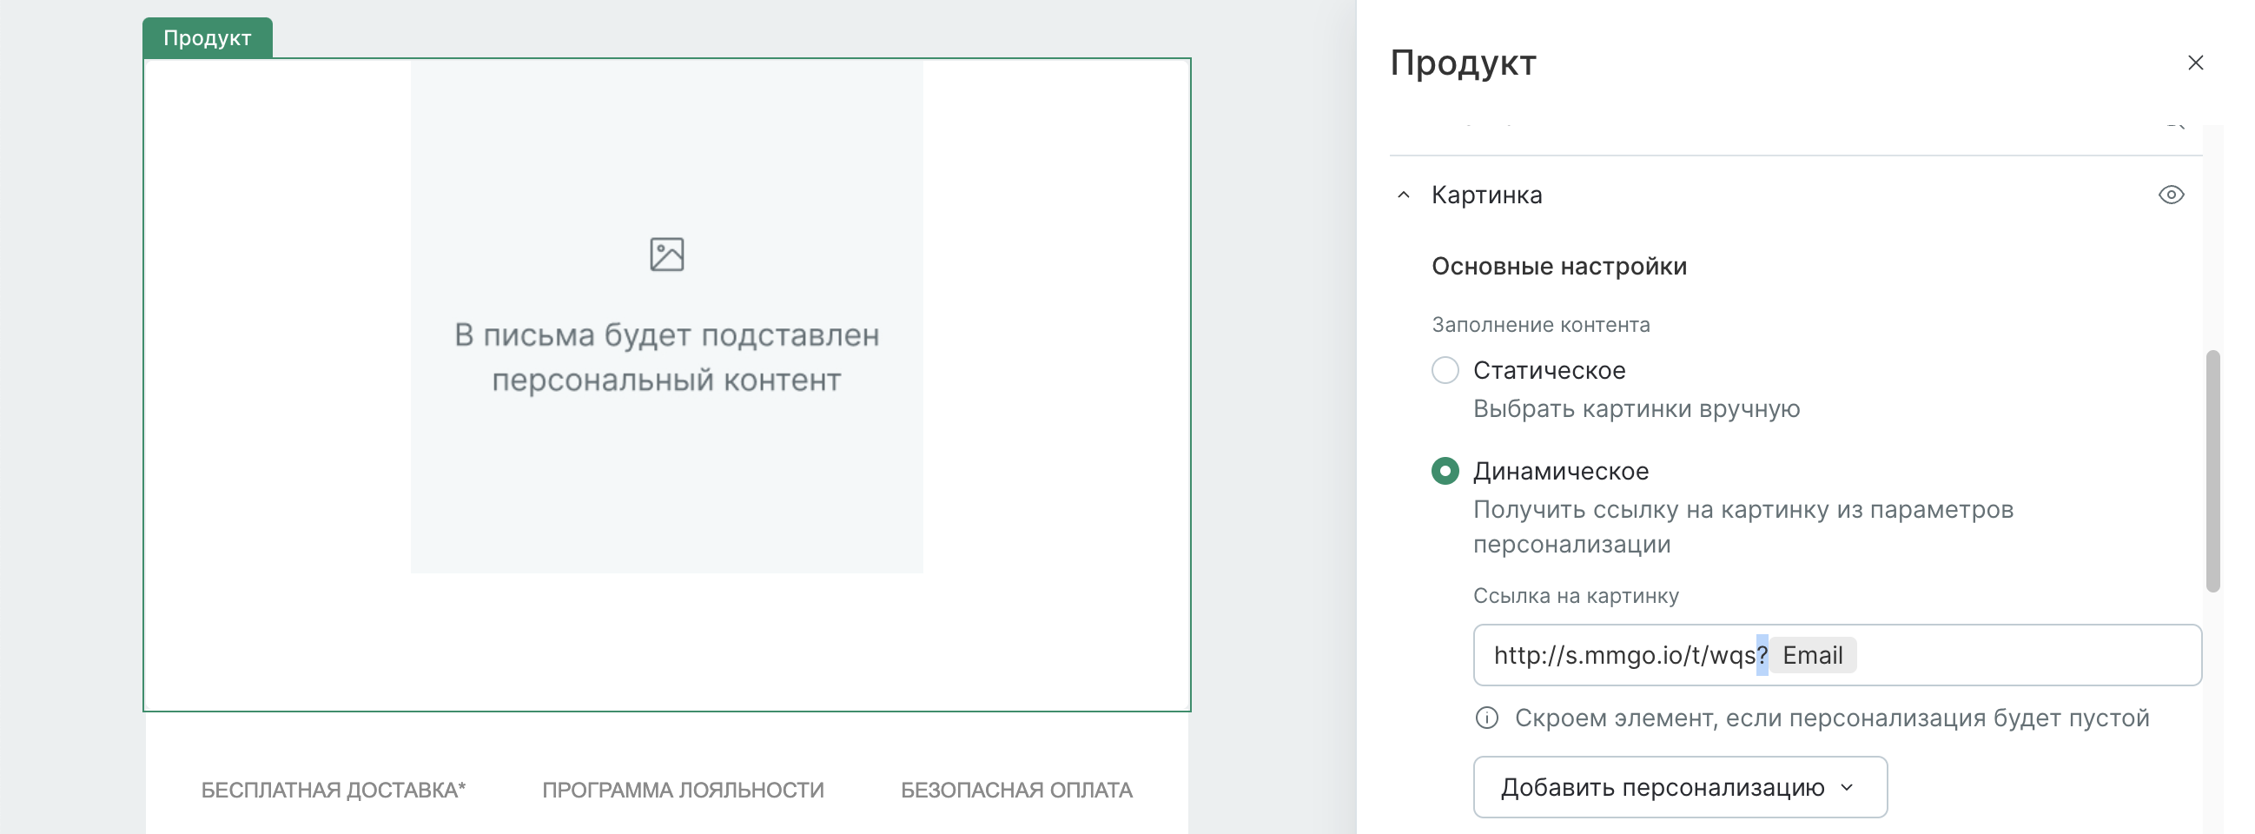
Task: Click the Заполнение контента label
Action: tap(1541, 325)
